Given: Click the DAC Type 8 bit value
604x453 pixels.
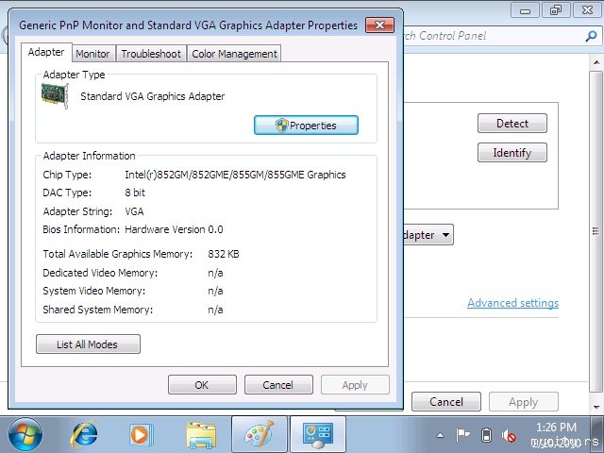Looking at the screenshot, I should click(135, 193).
